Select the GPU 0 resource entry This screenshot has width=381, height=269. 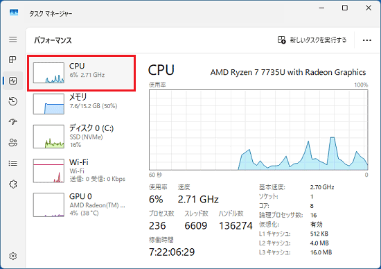pyautogui.click(x=82, y=205)
